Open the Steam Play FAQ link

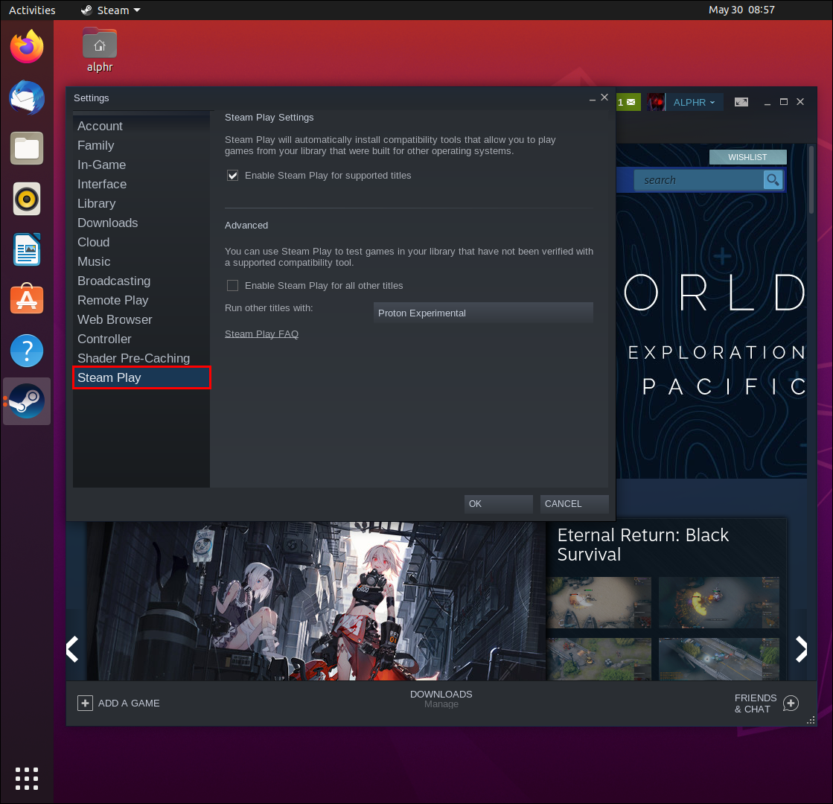(x=261, y=334)
